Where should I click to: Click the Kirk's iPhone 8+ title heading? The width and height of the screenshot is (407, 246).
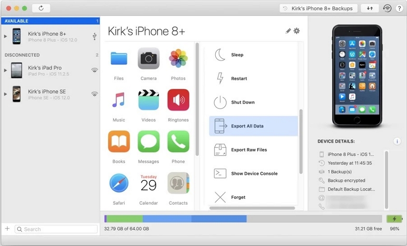(x=147, y=31)
